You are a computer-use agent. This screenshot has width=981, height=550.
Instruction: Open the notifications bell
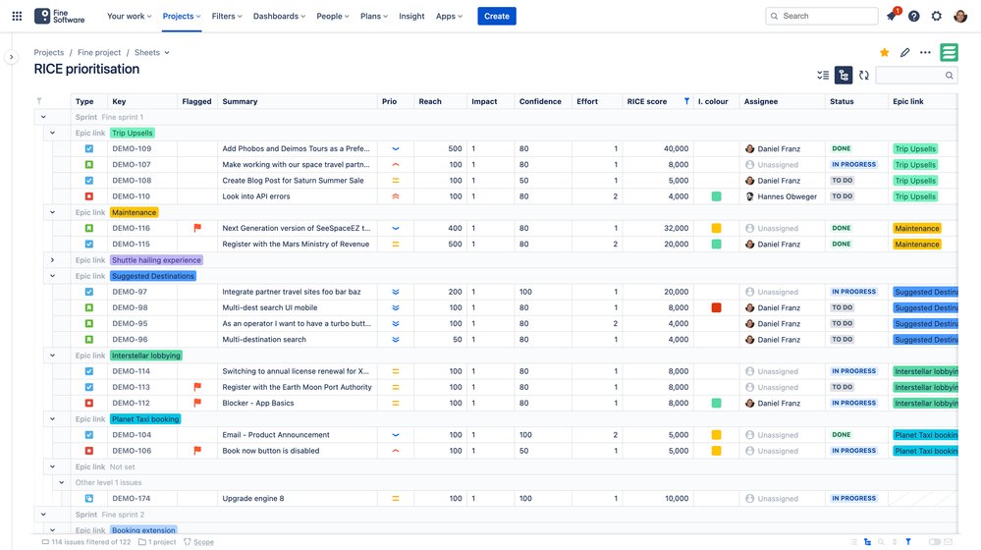pos(892,16)
